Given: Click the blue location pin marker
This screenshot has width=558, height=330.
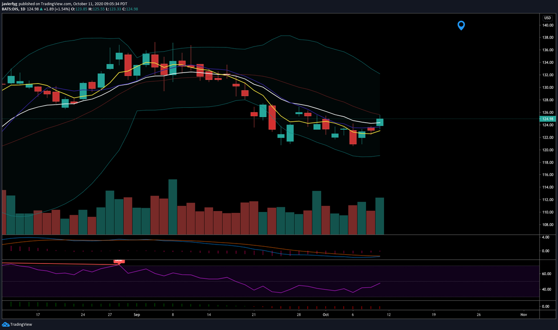Looking at the screenshot, I should [461, 25].
